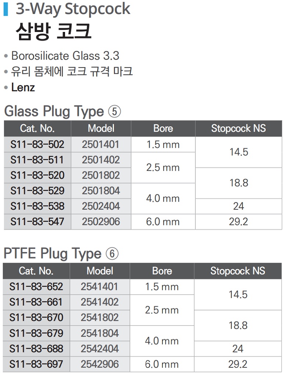Select the Model header in PTFE Plug table
Screen dimensions: 294x381
point(100,271)
